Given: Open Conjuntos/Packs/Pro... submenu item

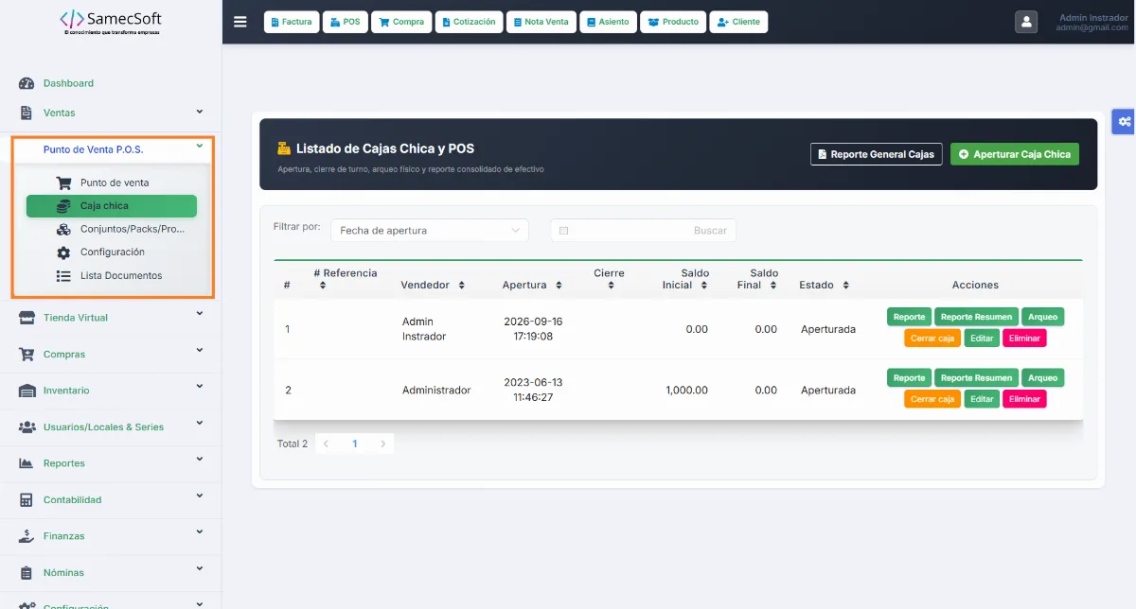Looking at the screenshot, I should pos(133,229).
